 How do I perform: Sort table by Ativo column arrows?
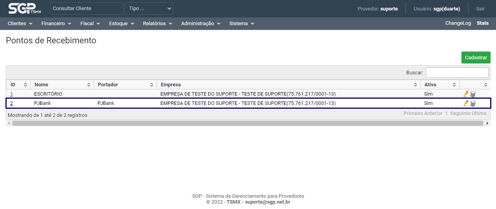pos(454,85)
